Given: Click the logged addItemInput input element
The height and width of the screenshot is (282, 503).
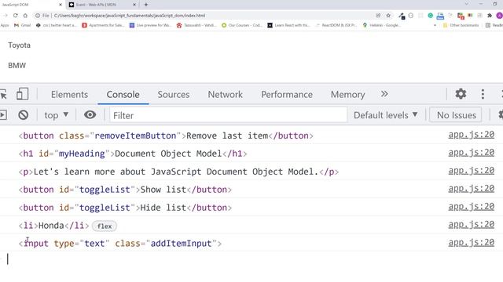Looking at the screenshot, I should click(x=120, y=244).
